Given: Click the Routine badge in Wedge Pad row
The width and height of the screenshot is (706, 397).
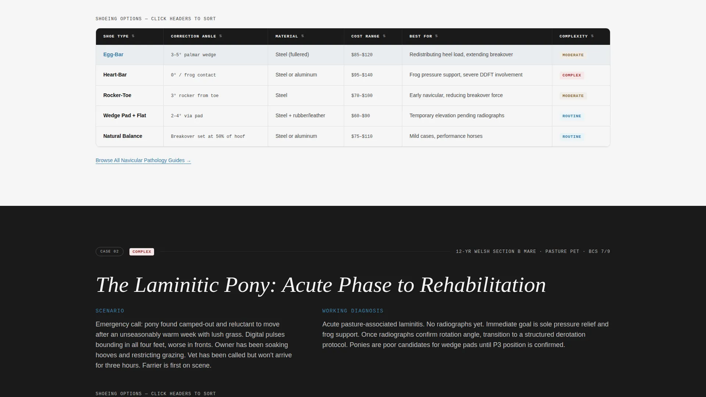Looking at the screenshot, I should tap(571, 116).
